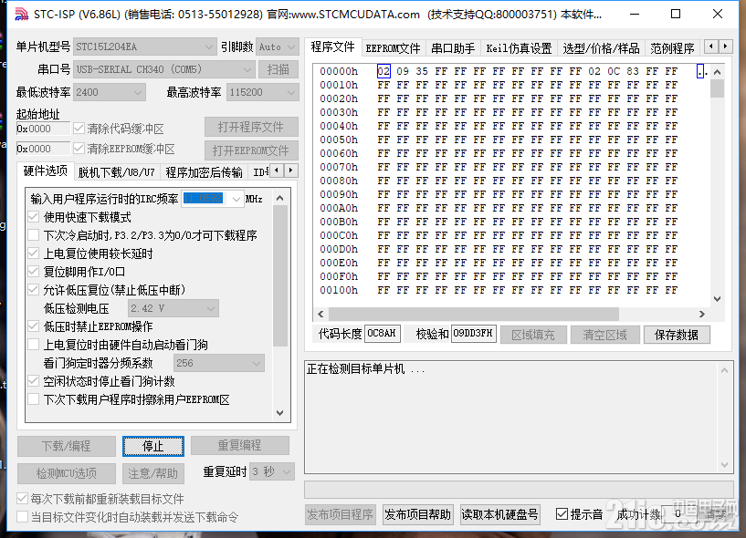This screenshot has height=538, width=746.
Task: Toggle 允许低压复位 checkbox
Action: [x=33, y=289]
